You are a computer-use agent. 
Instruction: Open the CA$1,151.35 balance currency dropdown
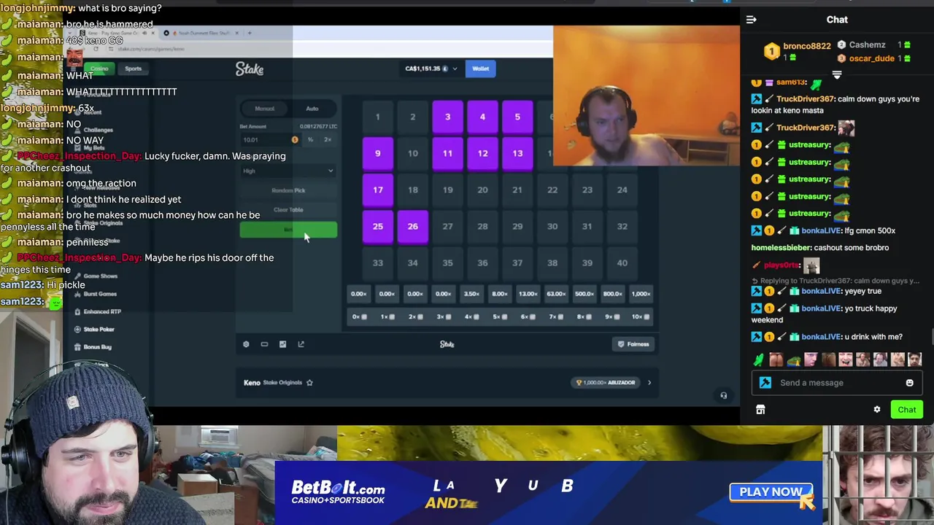pos(431,69)
